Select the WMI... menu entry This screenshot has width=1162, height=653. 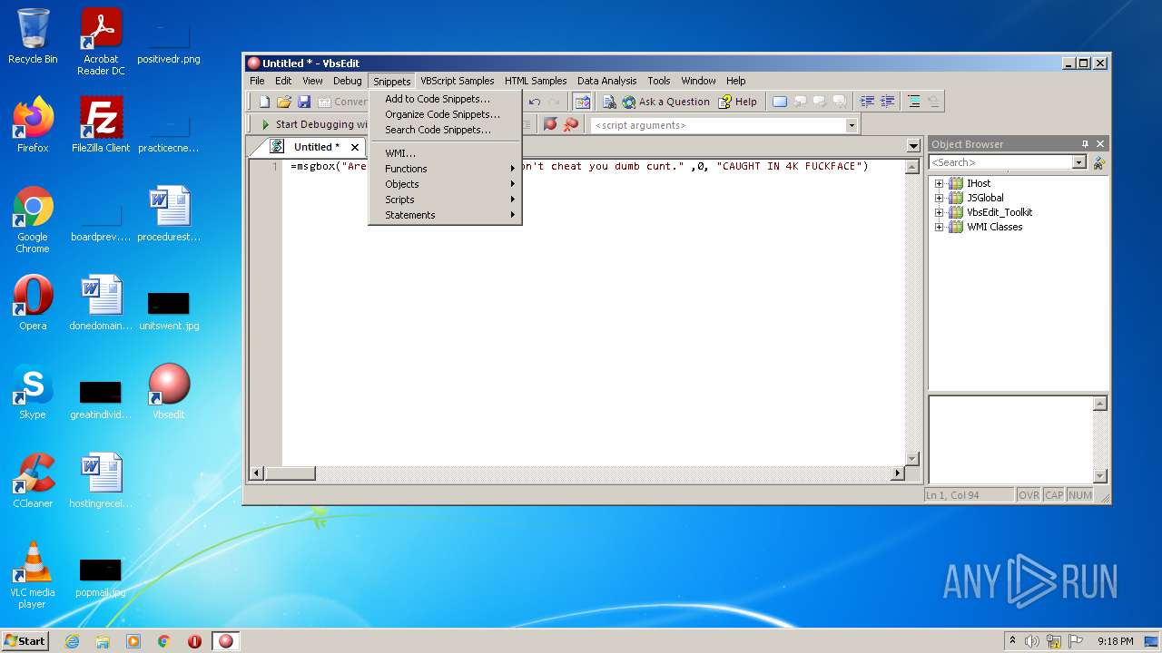pyautogui.click(x=445, y=153)
